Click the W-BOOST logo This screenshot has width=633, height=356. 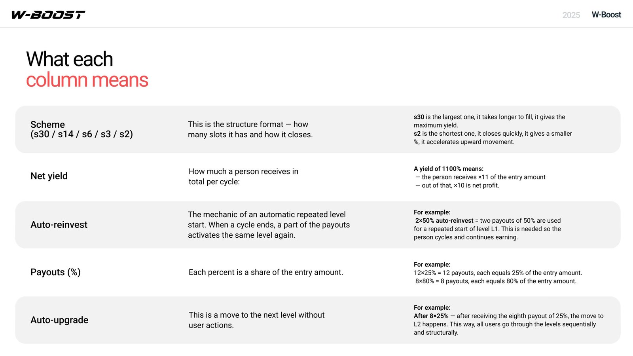point(48,15)
